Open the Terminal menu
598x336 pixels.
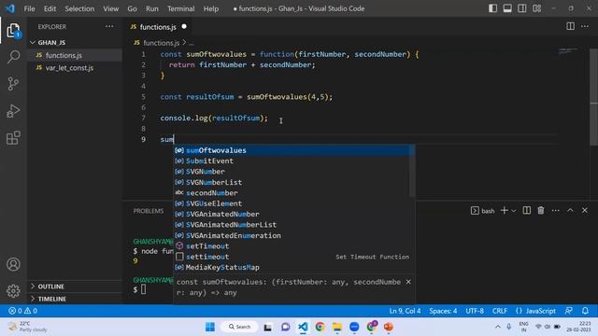[x=180, y=8]
